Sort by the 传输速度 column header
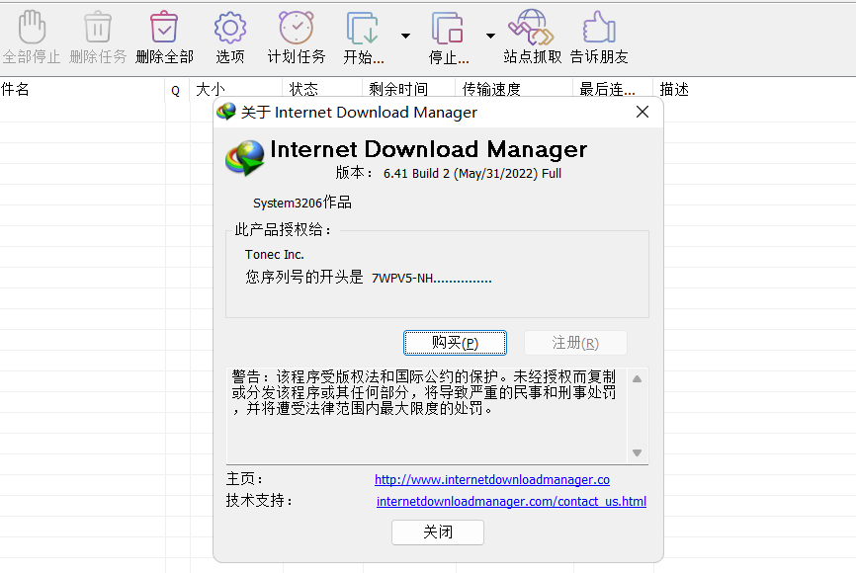This screenshot has height=573, width=856. click(514, 89)
